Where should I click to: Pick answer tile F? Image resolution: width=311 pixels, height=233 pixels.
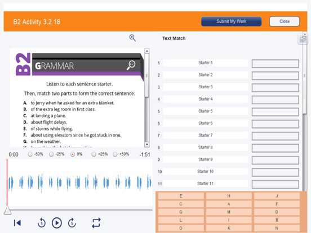pos(277,204)
